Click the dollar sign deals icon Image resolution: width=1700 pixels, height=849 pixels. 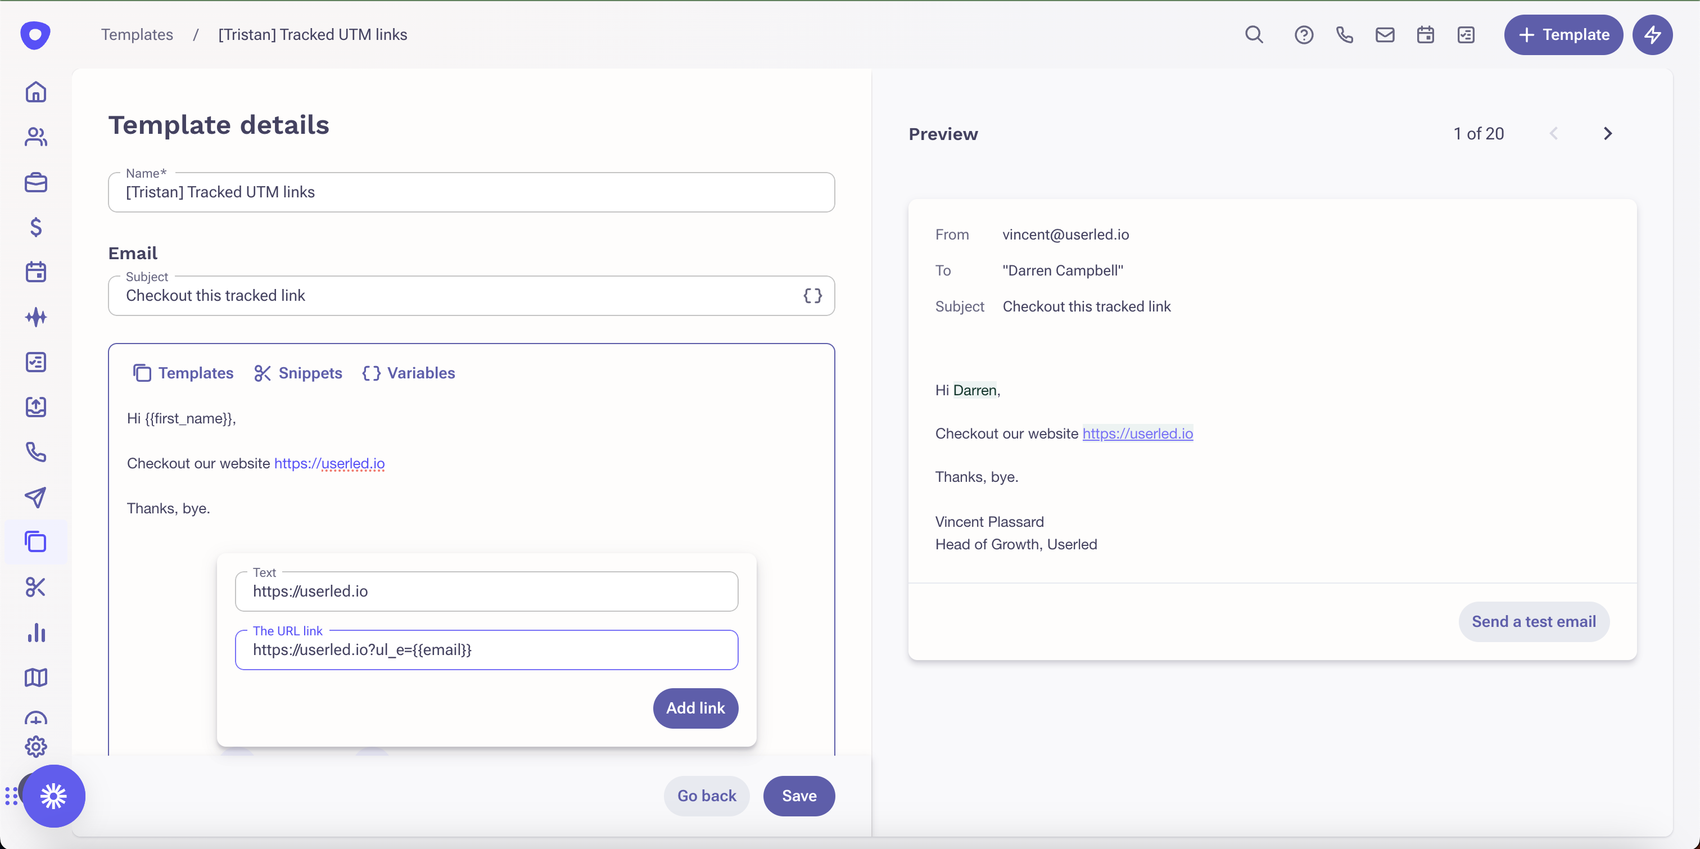35,227
